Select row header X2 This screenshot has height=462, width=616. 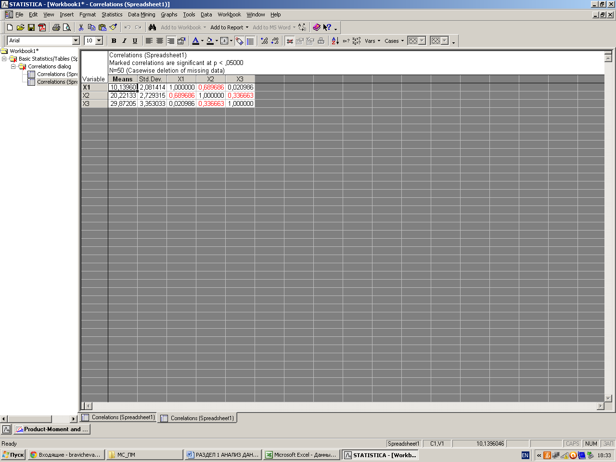(x=94, y=95)
